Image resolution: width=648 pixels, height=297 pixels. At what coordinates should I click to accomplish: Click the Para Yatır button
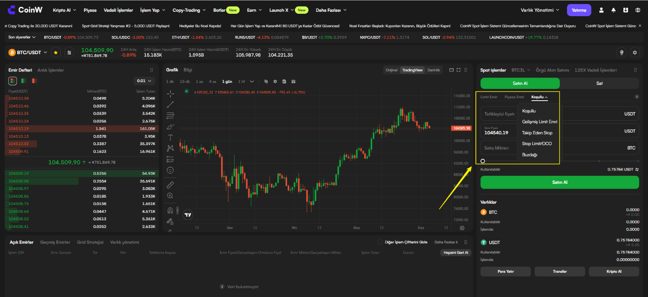click(505, 272)
